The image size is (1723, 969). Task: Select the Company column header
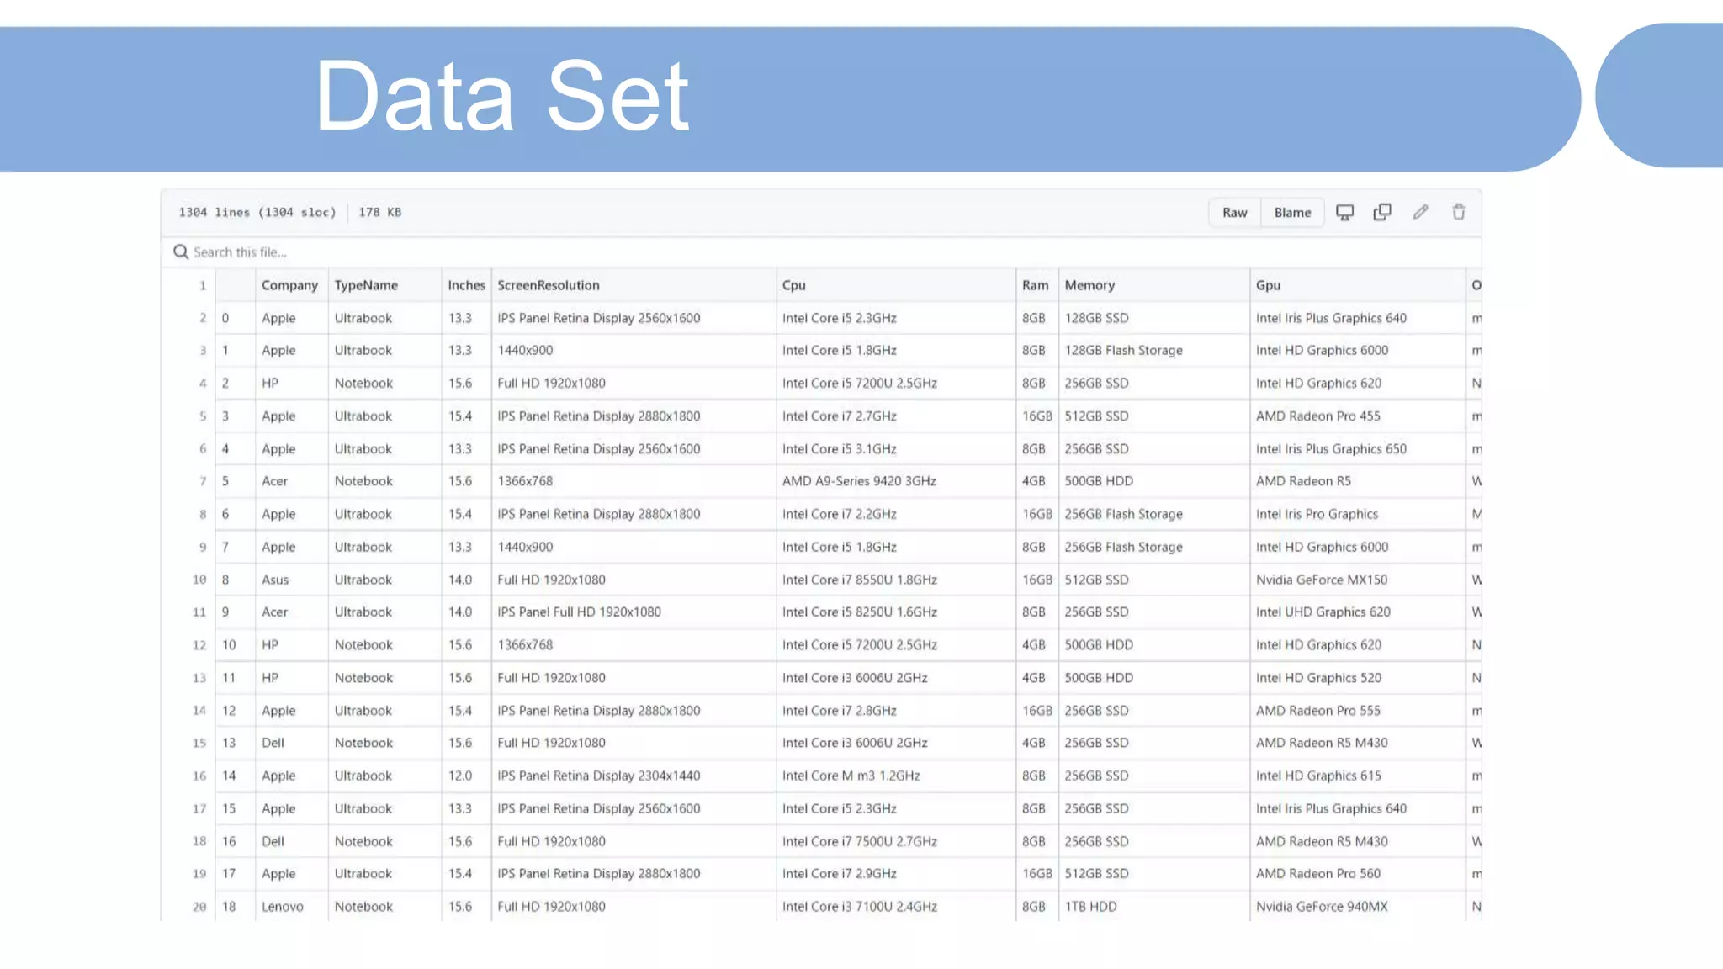click(x=289, y=285)
